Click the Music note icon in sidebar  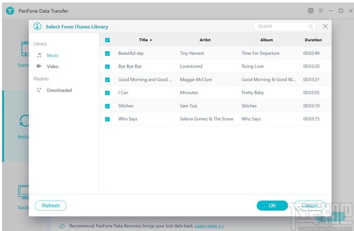[x=39, y=55]
